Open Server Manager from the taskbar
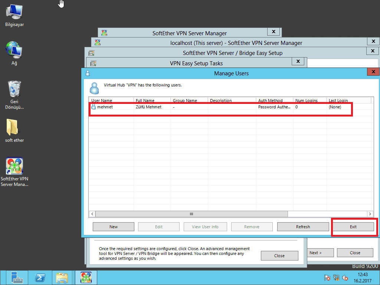The height and width of the screenshot is (285, 380). pyautogui.click(x=17, y=278)
